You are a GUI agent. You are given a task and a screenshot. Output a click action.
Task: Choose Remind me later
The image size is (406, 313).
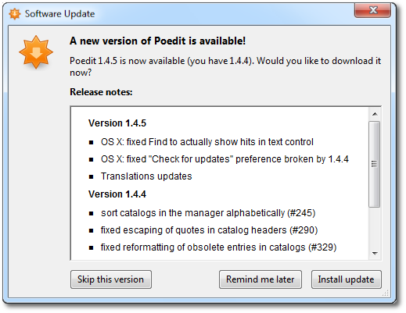(260, 279)
